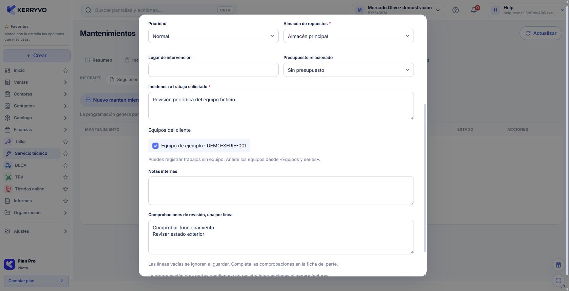Open the help question mark icon
569x291 pixels.
pyautogui.click(x=456, y=10)
